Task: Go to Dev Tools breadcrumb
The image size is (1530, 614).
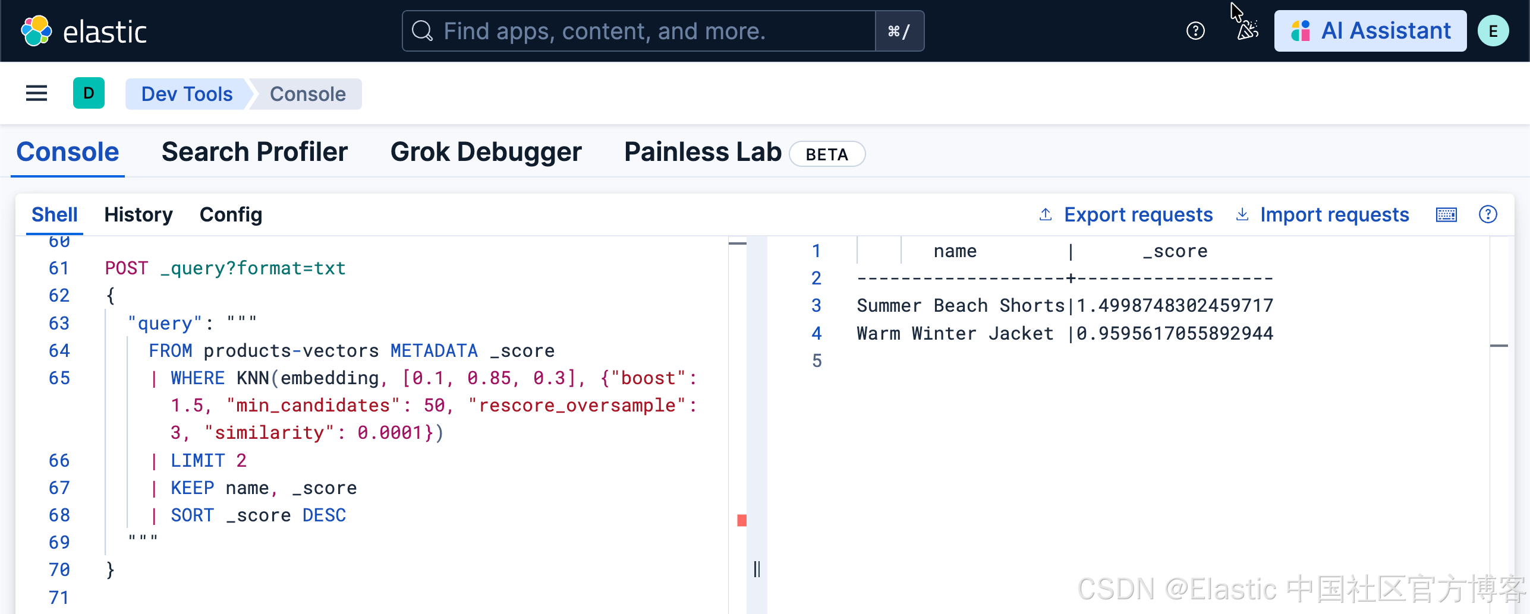Action: (187, 94)
